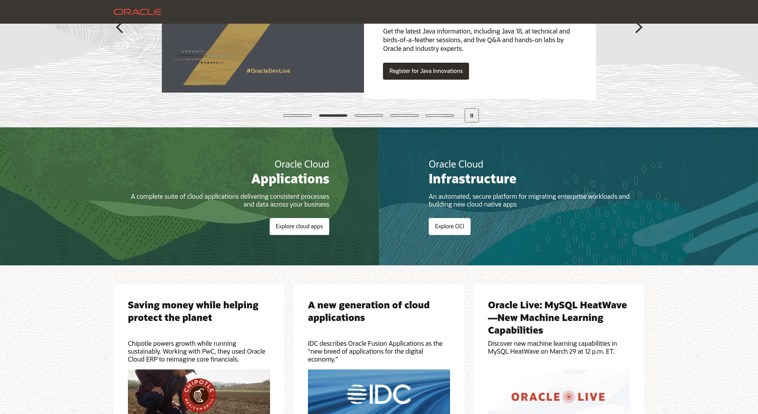
Task: Click the complete suite of cloud applications description
Action: [x=230, y=200]
